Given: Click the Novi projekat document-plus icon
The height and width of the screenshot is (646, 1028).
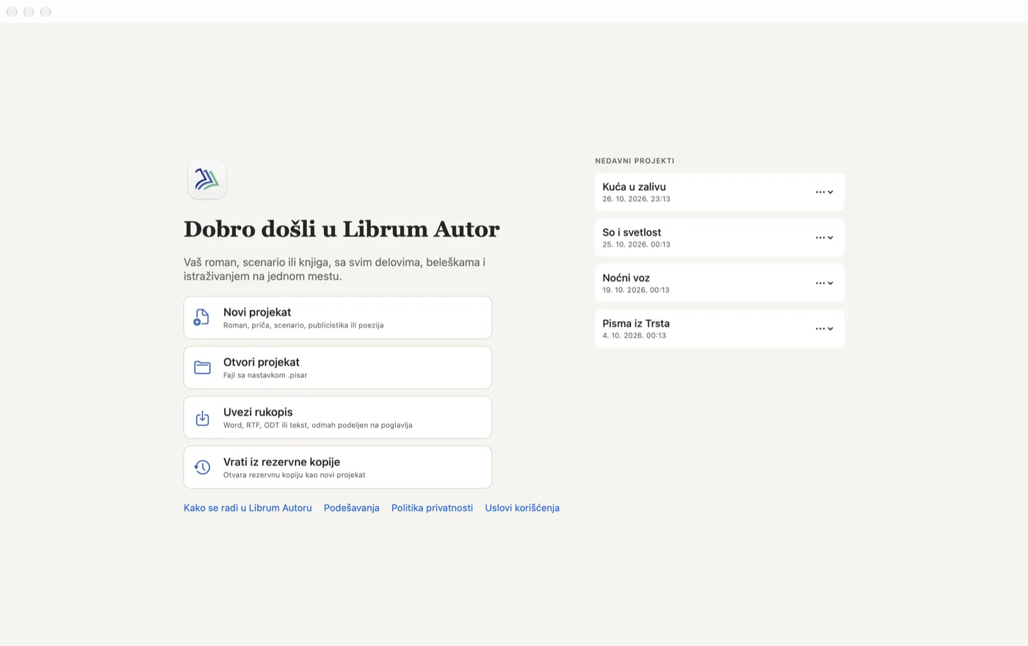Looking at the screenshot, I should (202, 318).
